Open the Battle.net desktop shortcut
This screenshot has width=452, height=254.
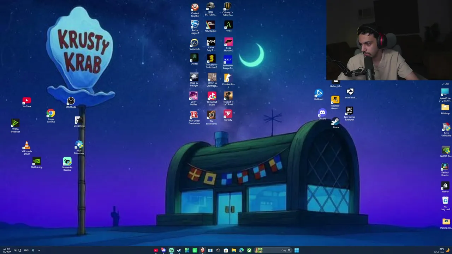[319, 95]
